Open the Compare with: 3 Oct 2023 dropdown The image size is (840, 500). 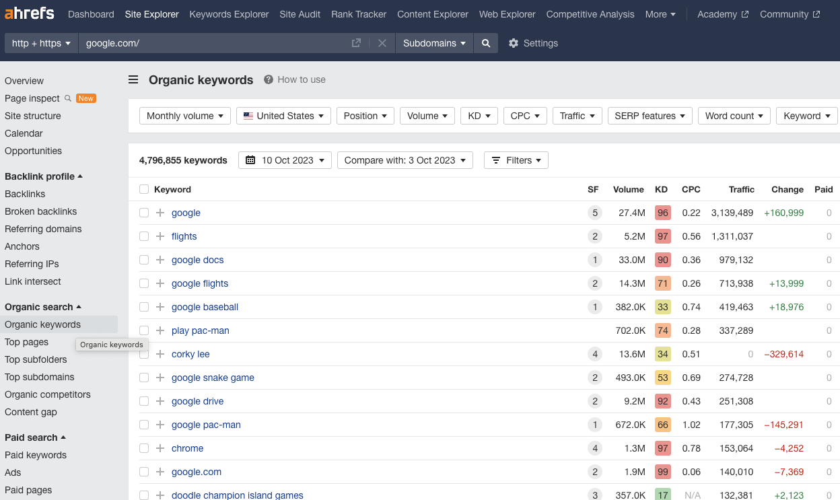pos(405,160)
